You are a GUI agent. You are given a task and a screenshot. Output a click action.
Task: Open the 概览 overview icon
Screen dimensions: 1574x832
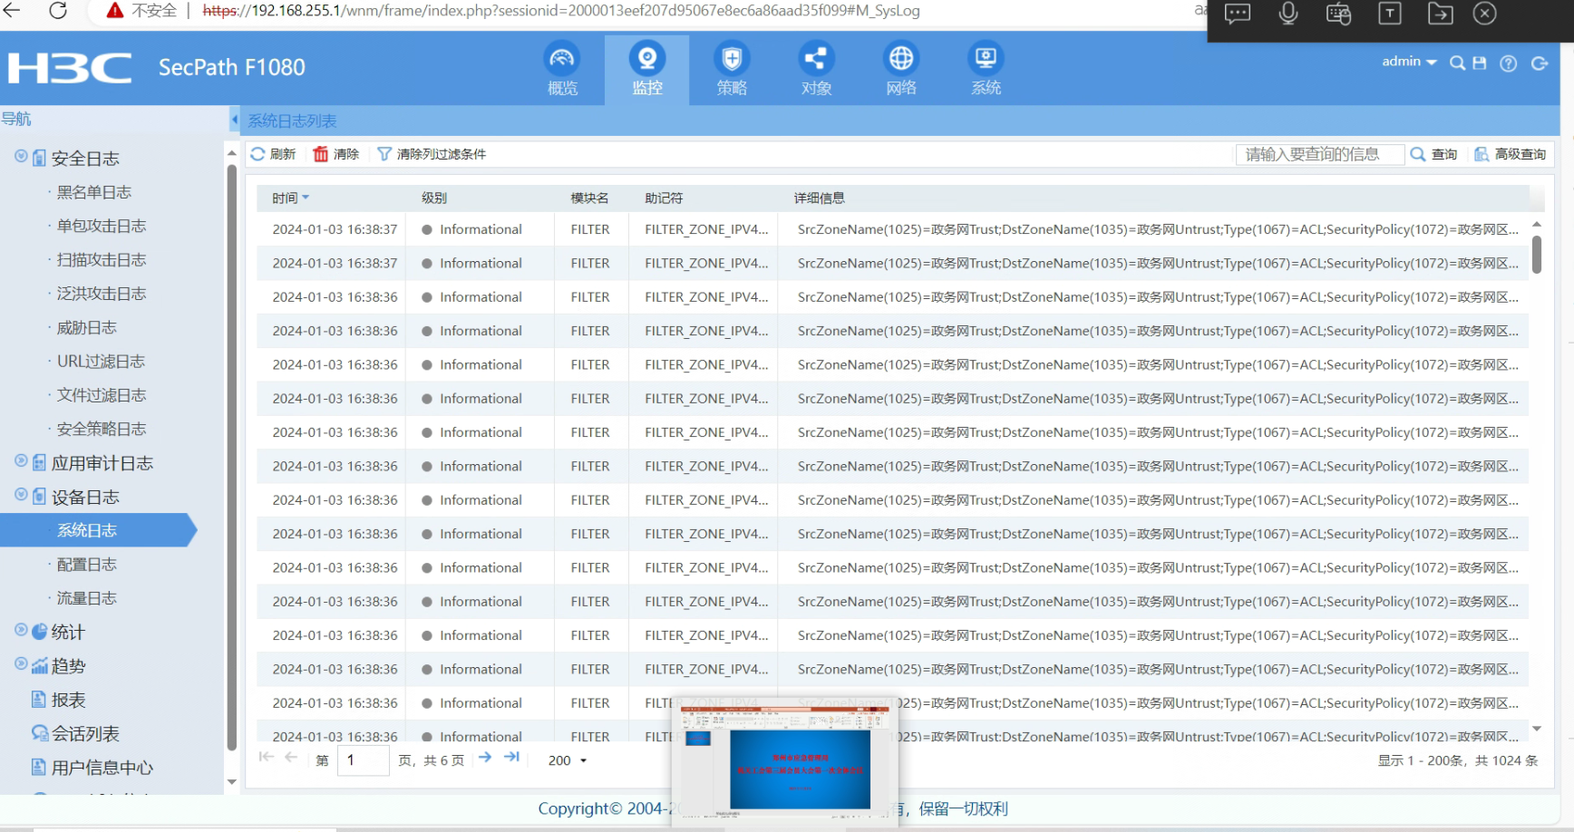[561, 60]
